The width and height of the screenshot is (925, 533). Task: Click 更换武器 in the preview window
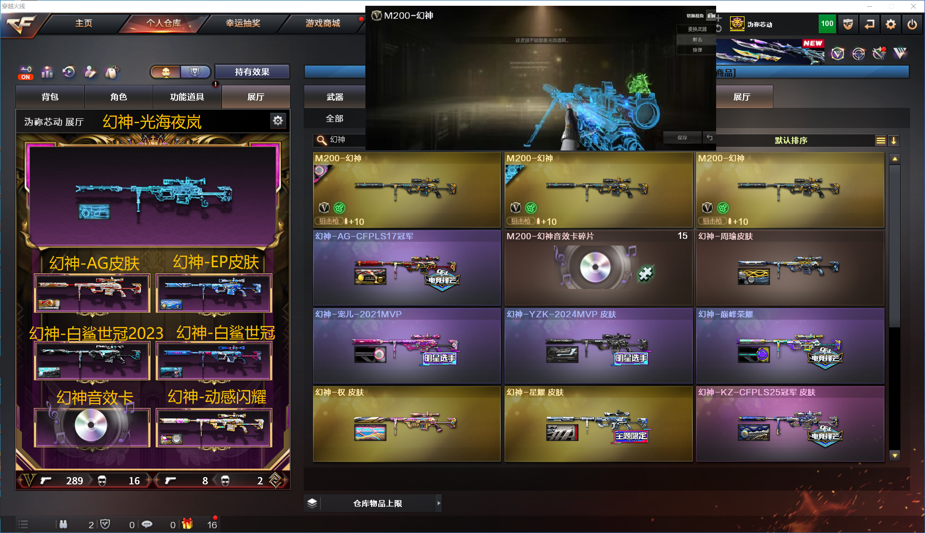[x=697, y=29]
